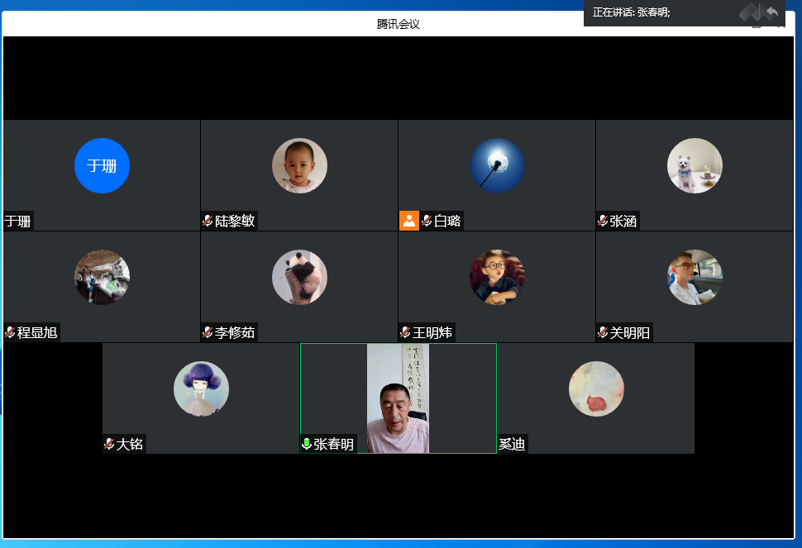Click the 正在讲话: 张春明 speaker indicator

[632, 12]
